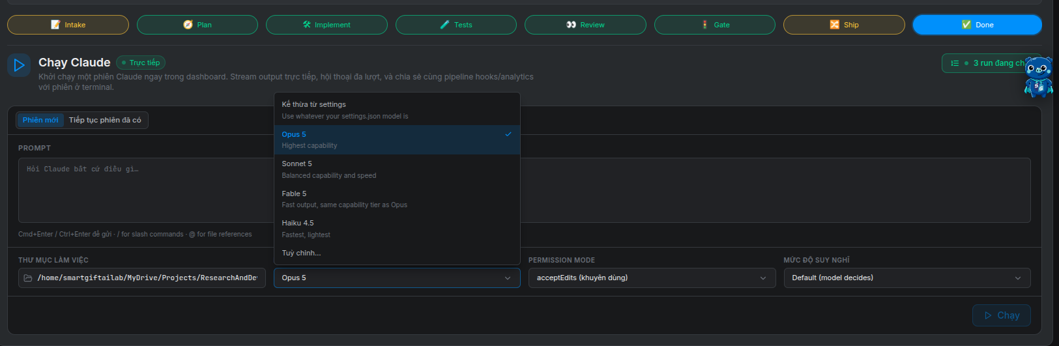This screenshot has height=346, width=1059.
Task: Open the Review stage with eyes icon
Action: tap(585, 25)
